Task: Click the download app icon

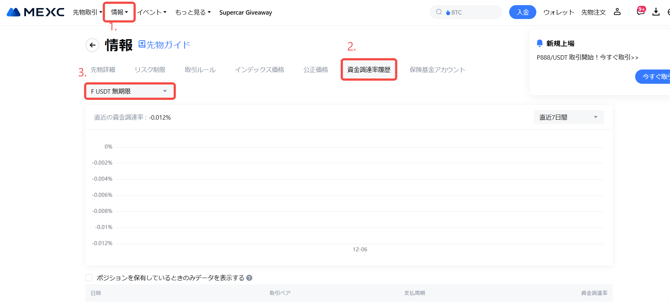Action: click(656, 12)
